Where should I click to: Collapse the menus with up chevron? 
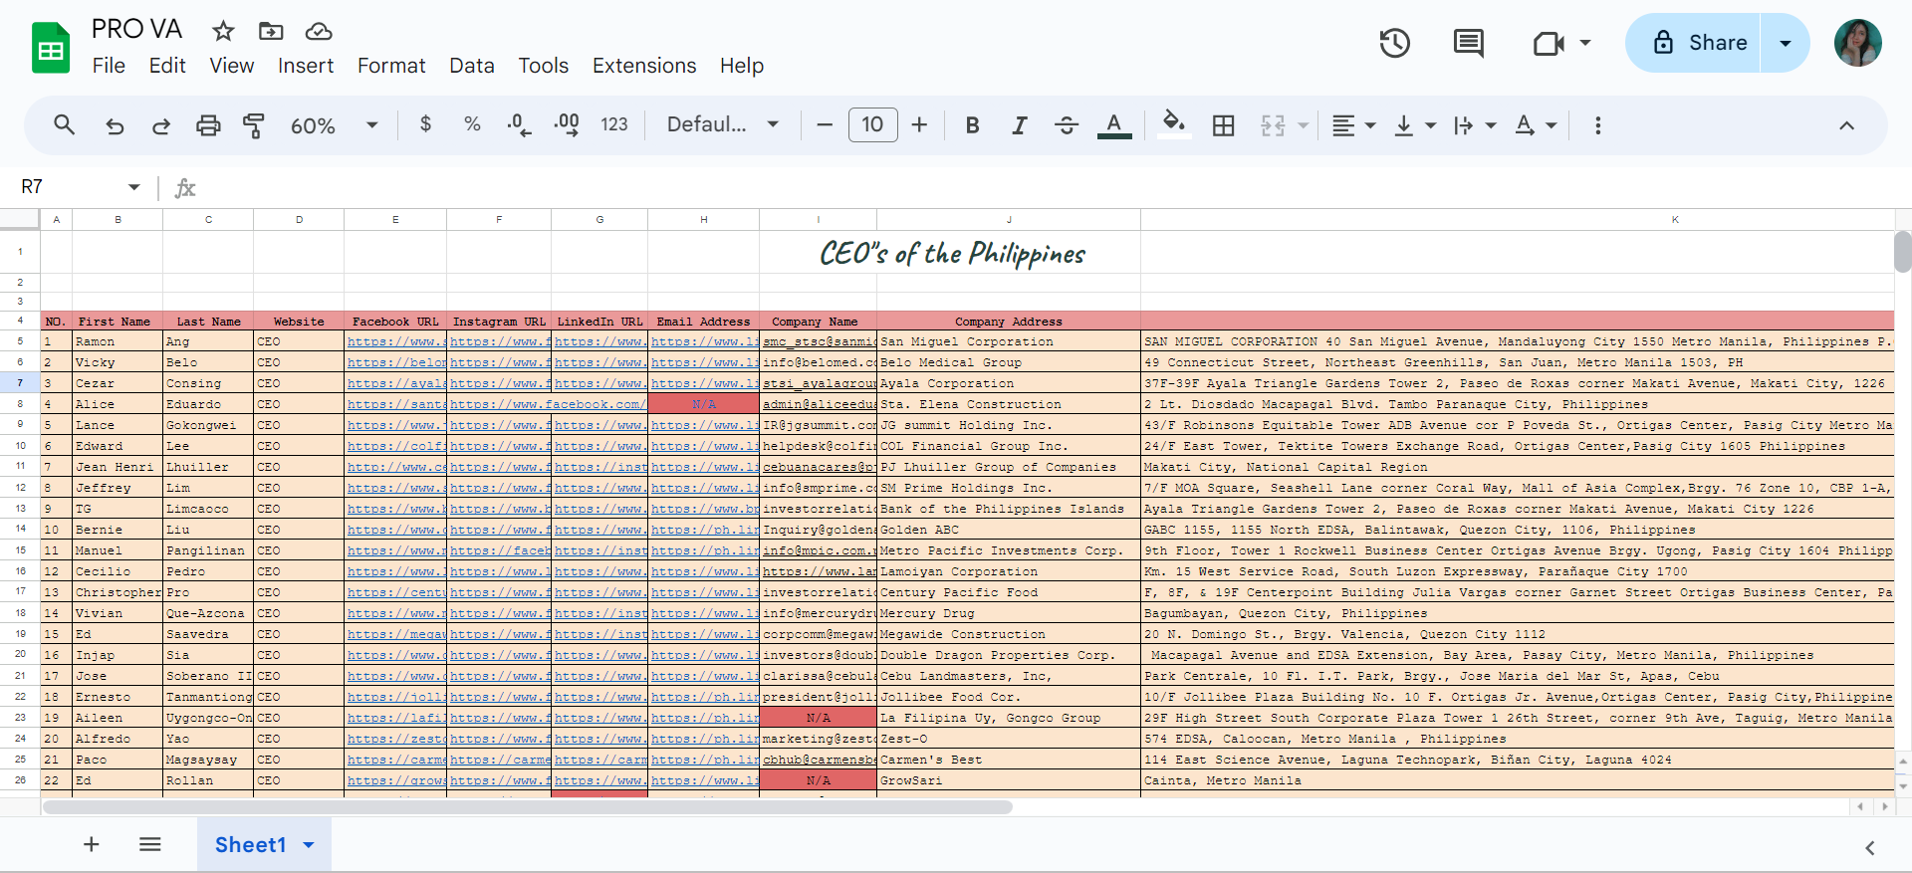pos(1846,125)
